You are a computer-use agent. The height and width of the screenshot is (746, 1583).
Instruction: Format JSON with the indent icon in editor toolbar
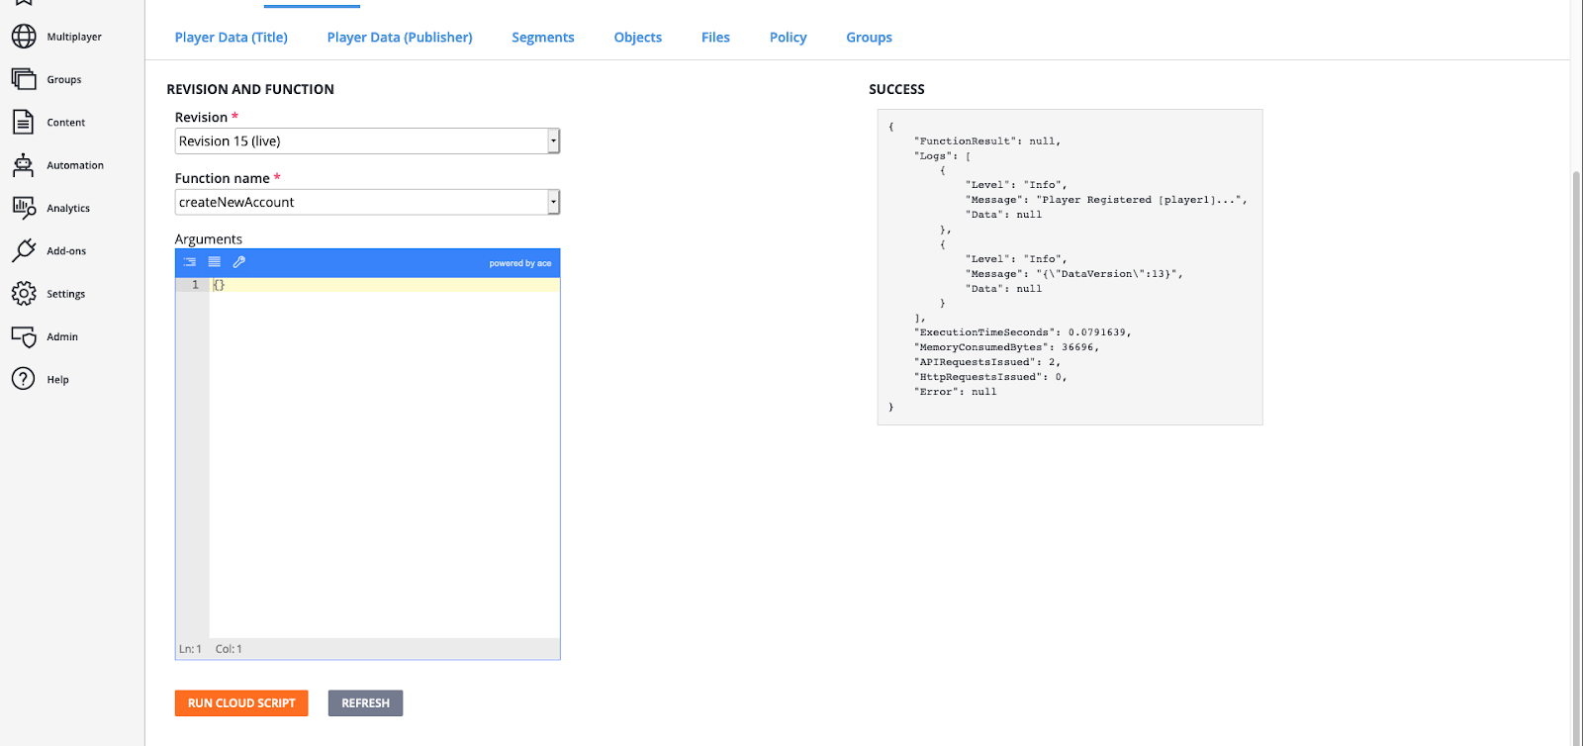190,262
